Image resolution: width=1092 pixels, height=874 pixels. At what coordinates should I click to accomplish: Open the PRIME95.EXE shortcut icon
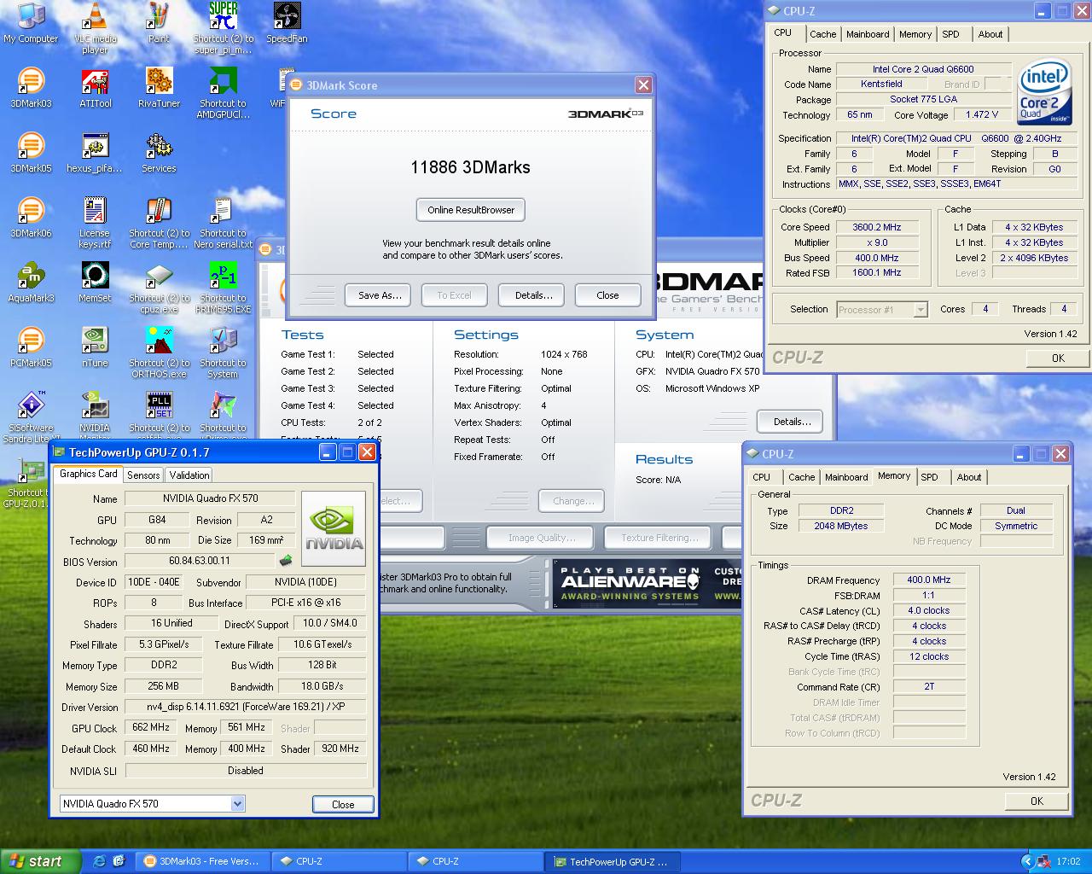coord(223,287)
